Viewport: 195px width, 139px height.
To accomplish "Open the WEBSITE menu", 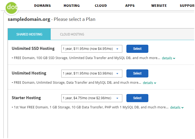I will tap(159, 6).
